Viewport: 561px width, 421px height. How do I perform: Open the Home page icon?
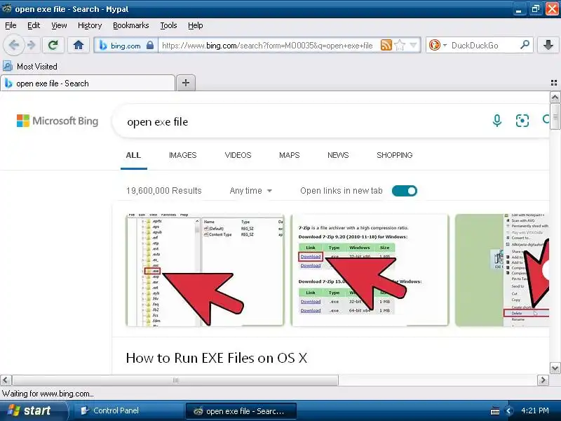(79, 45)
